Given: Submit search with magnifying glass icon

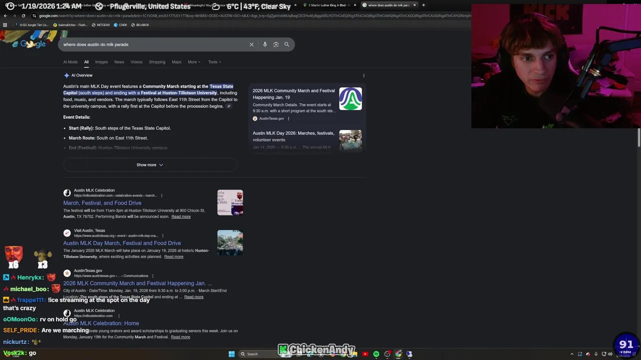Looking at the screenshot, I should click(286, 44).
